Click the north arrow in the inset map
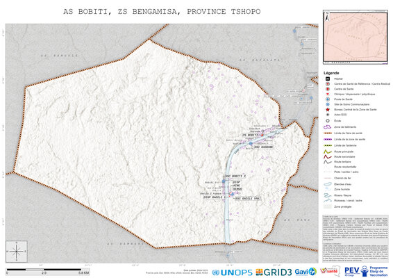 point(327,16)
